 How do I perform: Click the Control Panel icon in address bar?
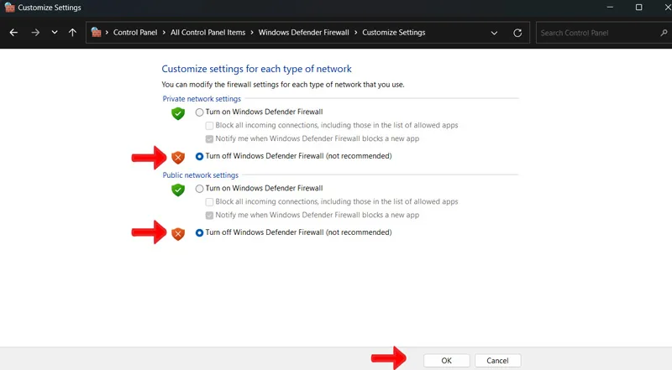click(96, 33)
